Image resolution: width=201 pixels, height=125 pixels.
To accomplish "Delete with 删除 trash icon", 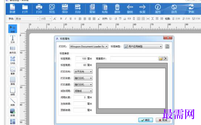I will point(117,9).
